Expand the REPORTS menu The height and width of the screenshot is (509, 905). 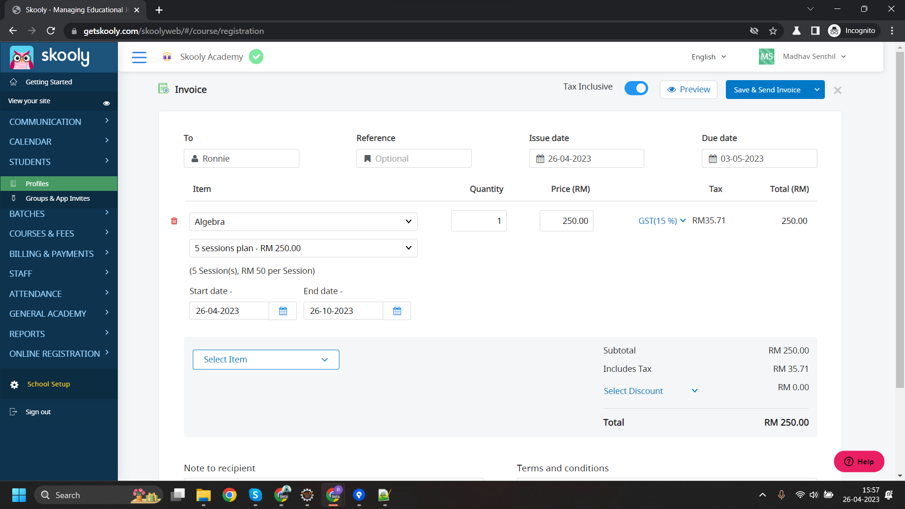pyautogui.click(x=59, y=334)
